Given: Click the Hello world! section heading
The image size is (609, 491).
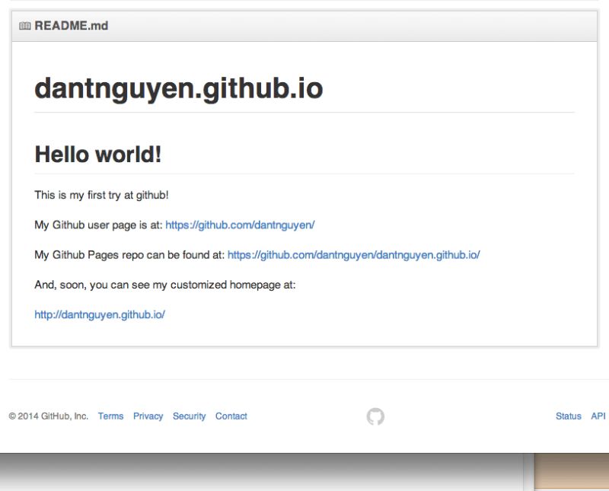Looking at the screenshot, I should pos(97,154).
